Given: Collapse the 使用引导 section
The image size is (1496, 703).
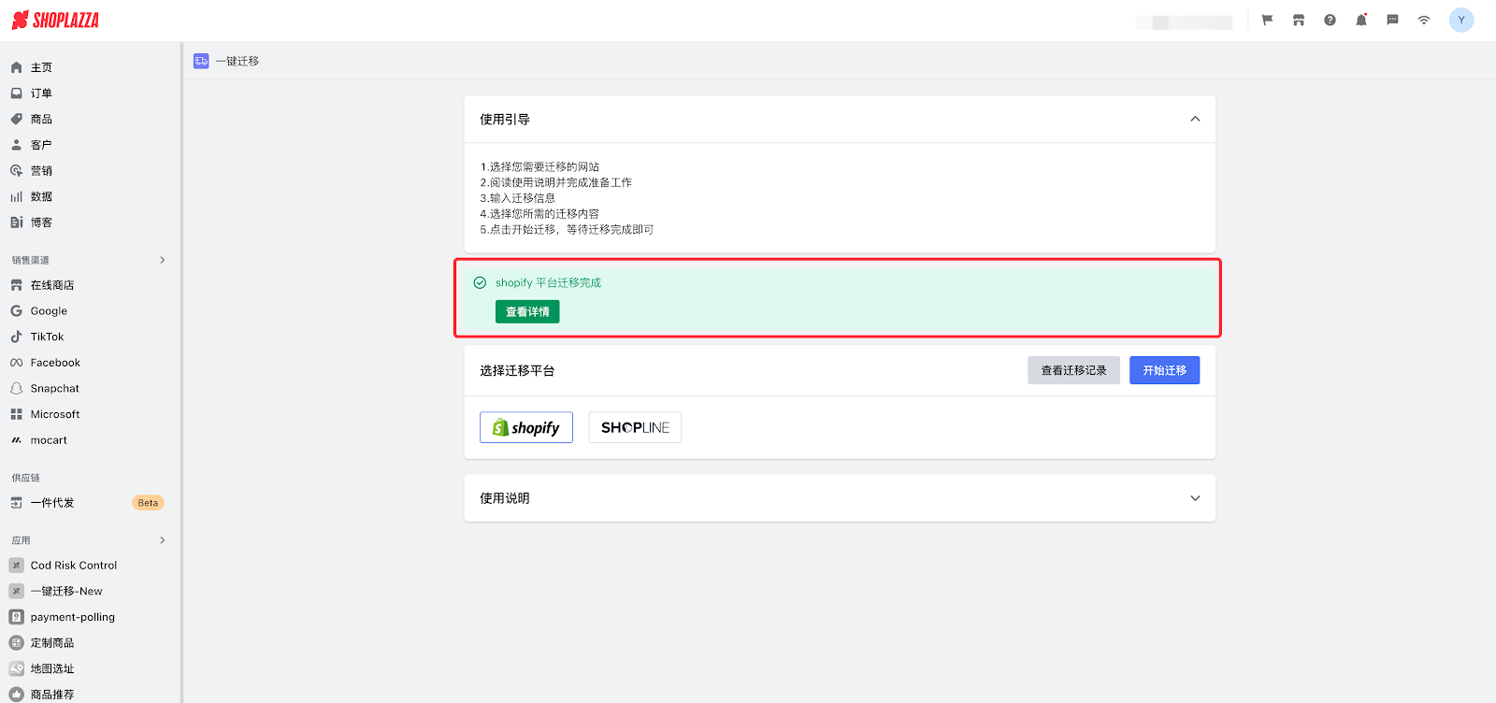Looking at the screenshot, I should coord(1195,119).
